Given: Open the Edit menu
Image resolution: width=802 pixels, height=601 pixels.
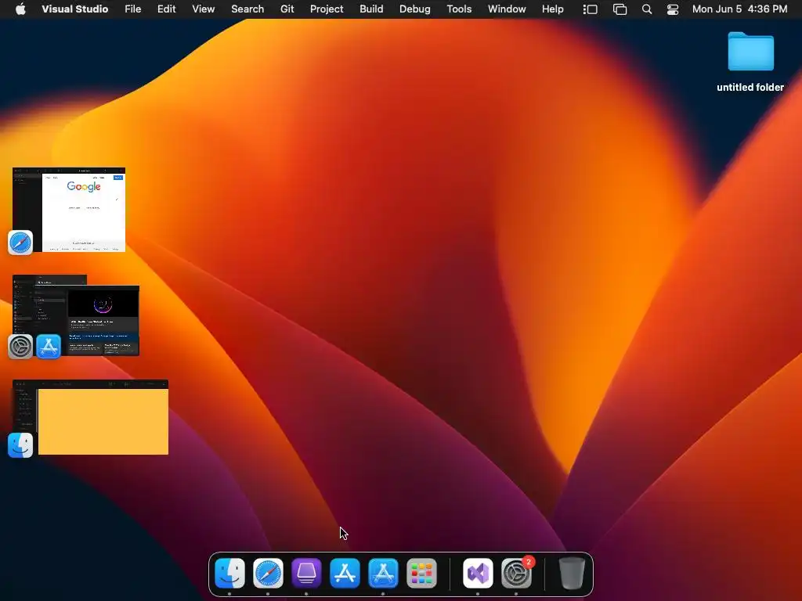Looking at the screenshot, I should (166, 9).
